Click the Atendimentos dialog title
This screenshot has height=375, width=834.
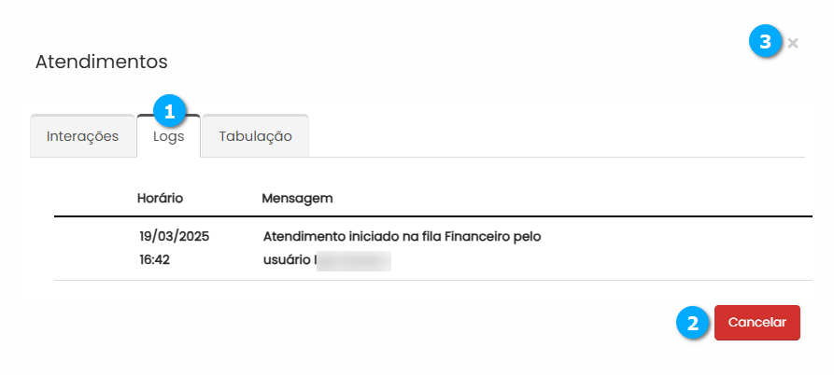pos(101,62)
